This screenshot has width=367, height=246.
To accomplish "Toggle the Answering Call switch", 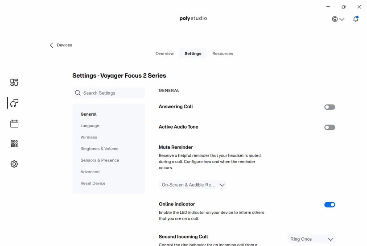I will point(330,107).
